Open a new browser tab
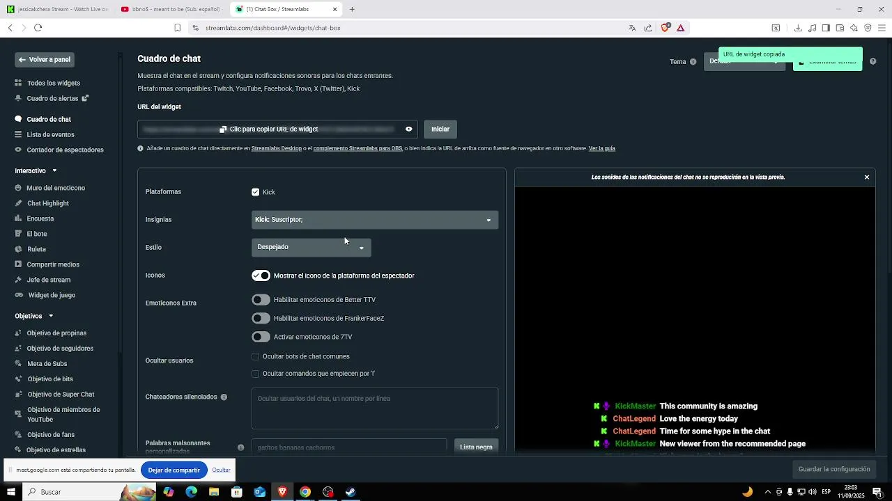Viewport: 892px width, 501px height. tap(352, 9)
